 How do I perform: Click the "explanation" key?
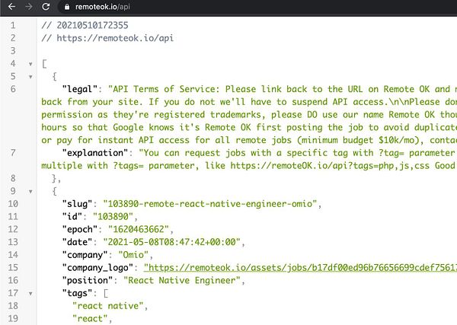tap(95, 153)
